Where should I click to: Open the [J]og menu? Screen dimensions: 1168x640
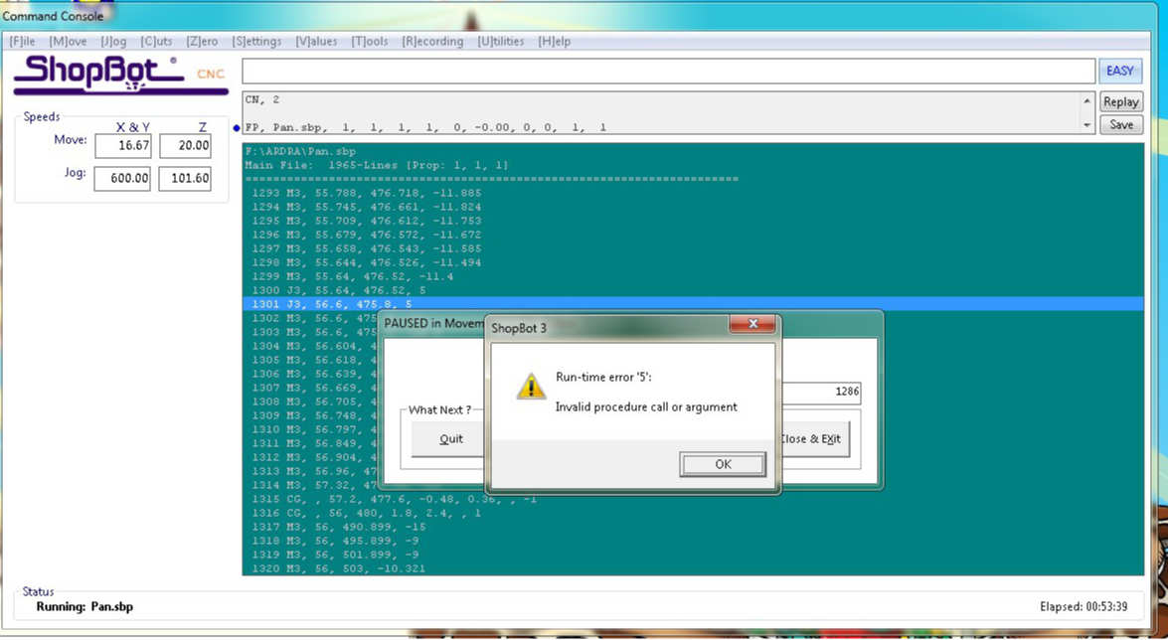(x=113, y=41)
